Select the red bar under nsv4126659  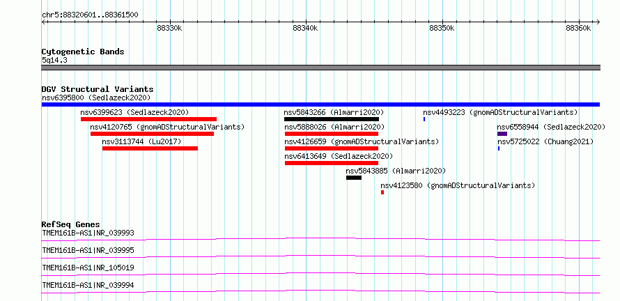pyautogui.click(x=332, y=148)
